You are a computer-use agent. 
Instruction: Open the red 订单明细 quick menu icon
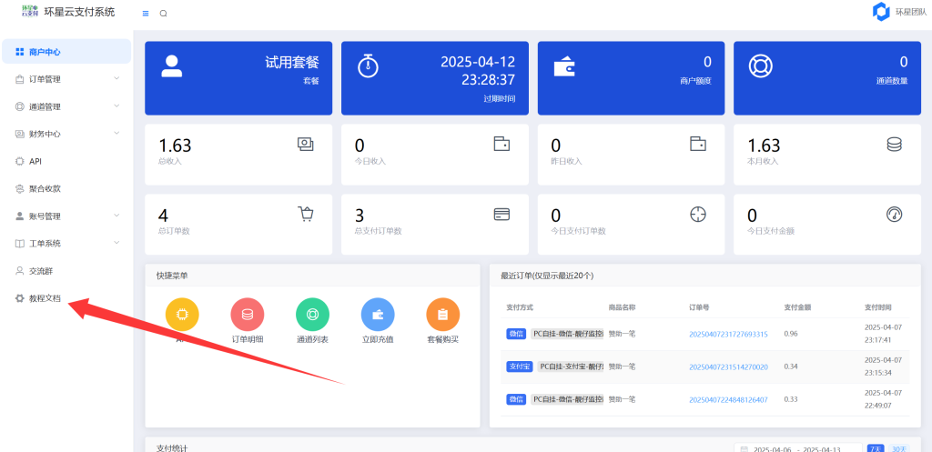(247, 314)
